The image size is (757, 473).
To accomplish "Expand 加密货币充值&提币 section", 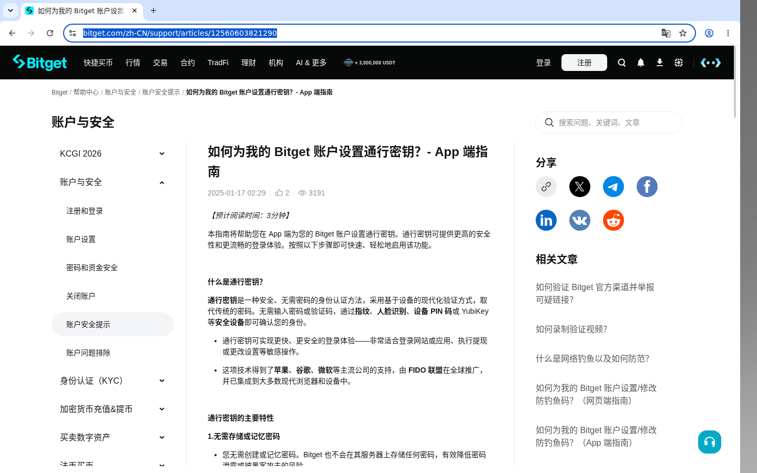I will click(112, 409).
